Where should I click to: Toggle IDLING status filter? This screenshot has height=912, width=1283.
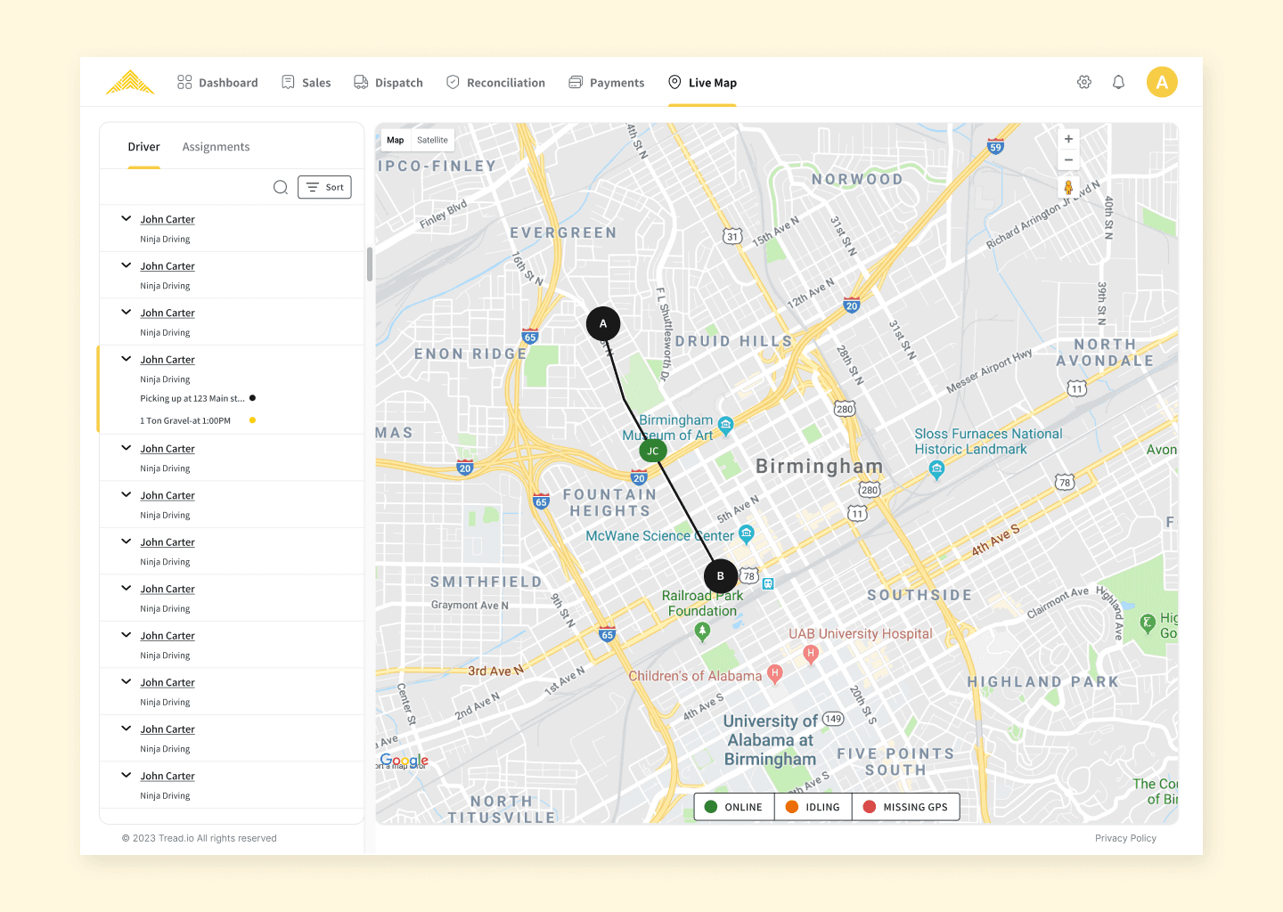coord(813,807)
